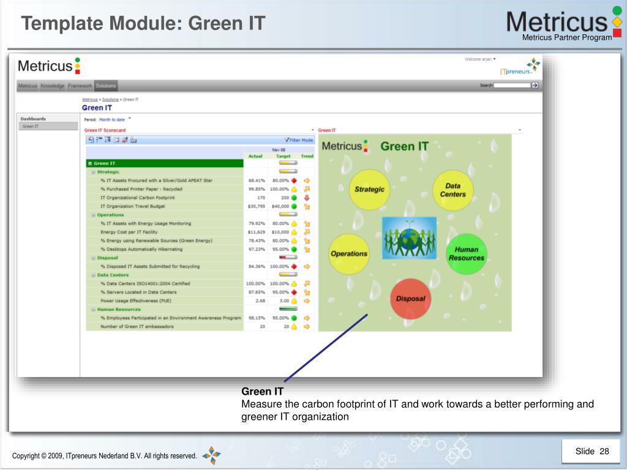Screen dimensions: 627x470
Task: Collapse the Human Resources group
Action: coord(93,310)
